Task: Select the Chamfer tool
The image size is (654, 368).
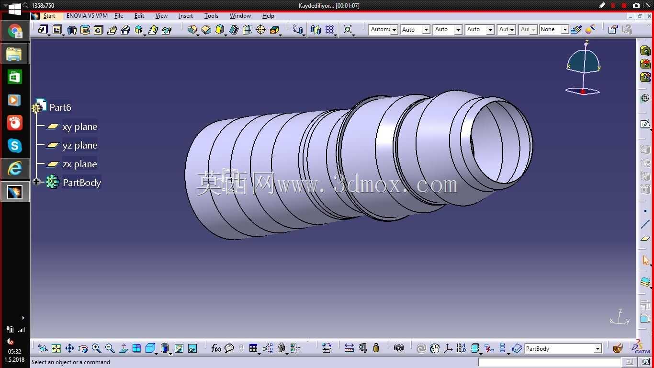Action: 206,30
